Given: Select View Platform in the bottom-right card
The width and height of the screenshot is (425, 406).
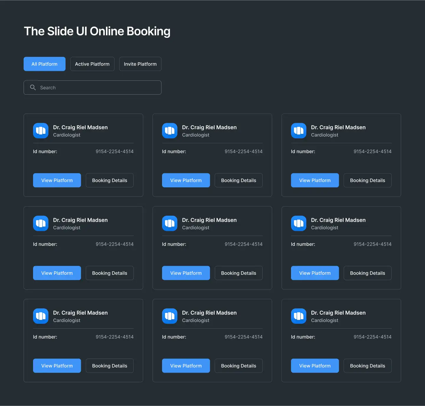Looking at the screenshot, I should click(x=315, y=366).
